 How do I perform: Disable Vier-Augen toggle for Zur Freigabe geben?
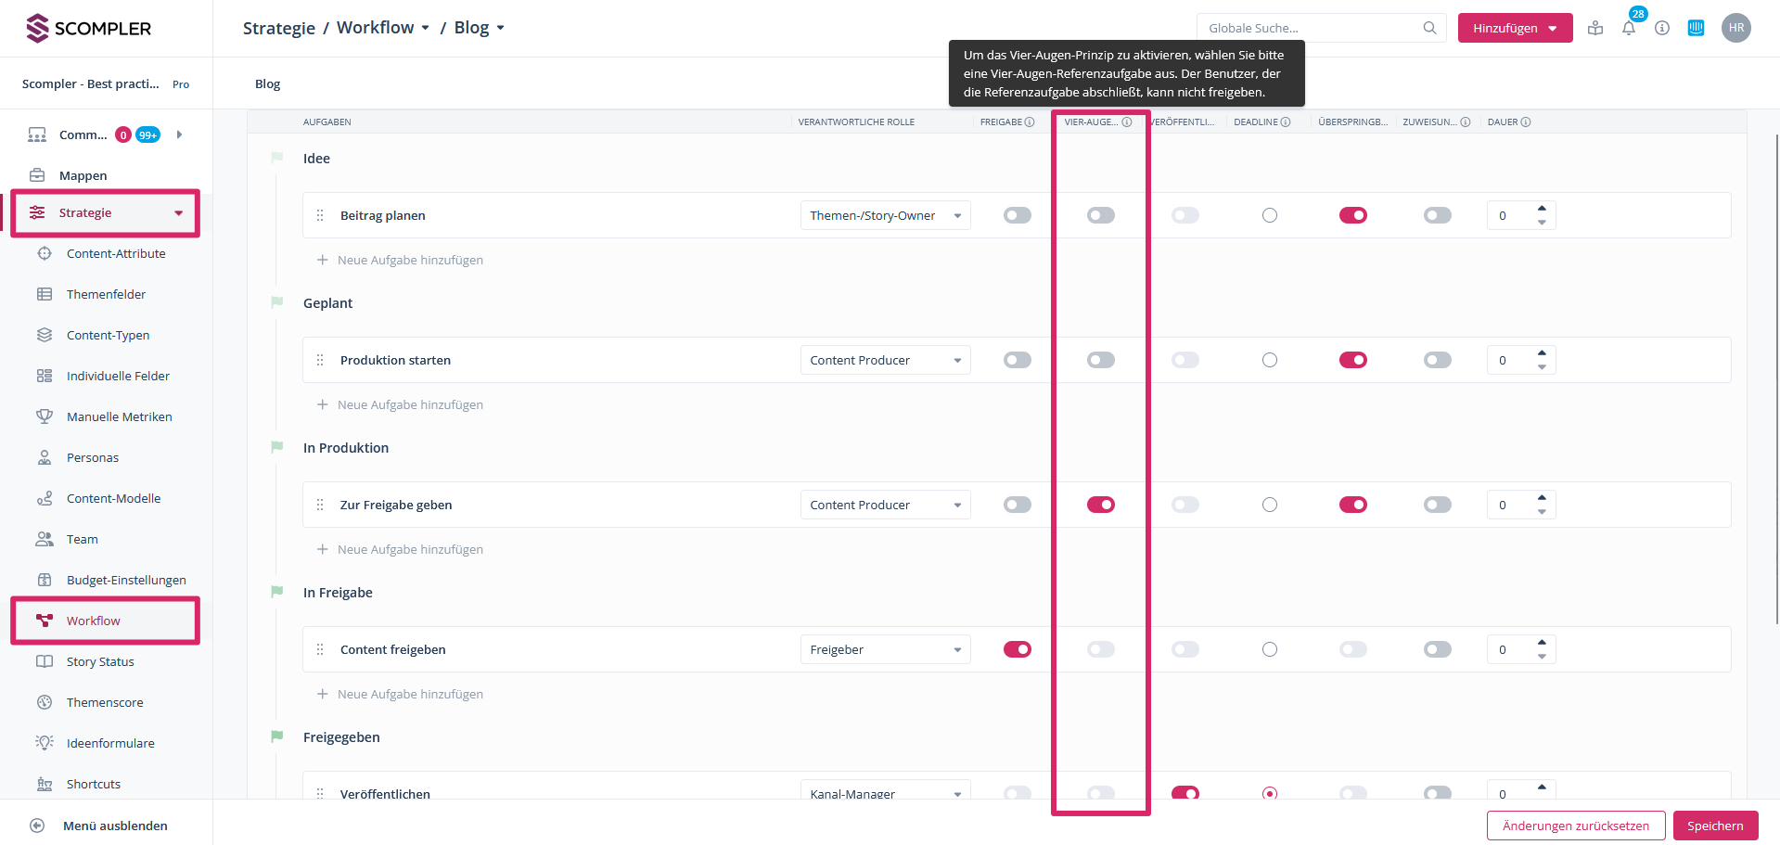tap(1101, 505)
